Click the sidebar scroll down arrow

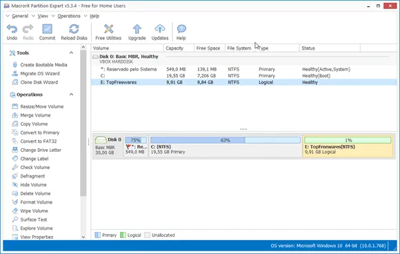pyautogui.click(x=83, y=237)
